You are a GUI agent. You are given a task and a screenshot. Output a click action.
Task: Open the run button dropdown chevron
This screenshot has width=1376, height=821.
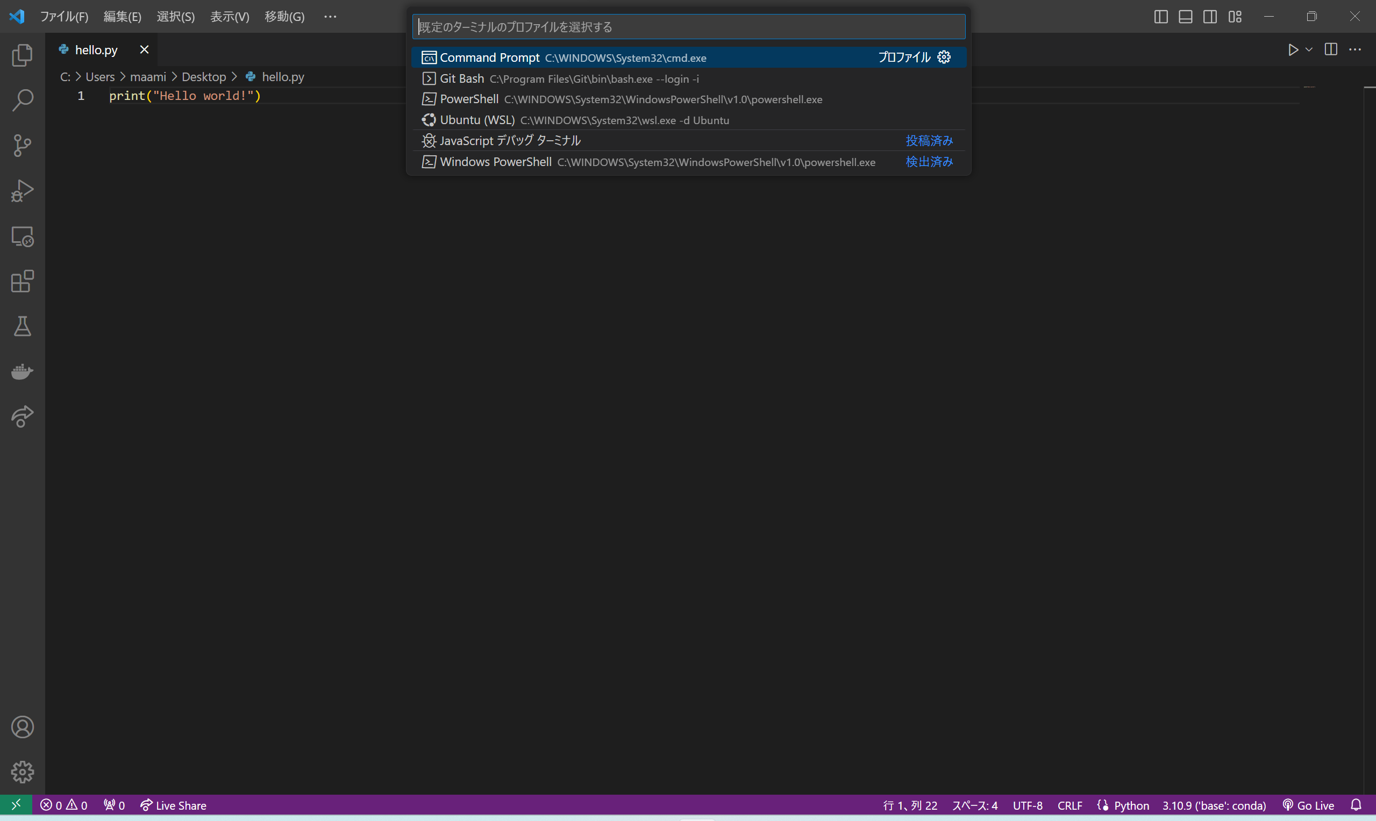point(1307,49)
